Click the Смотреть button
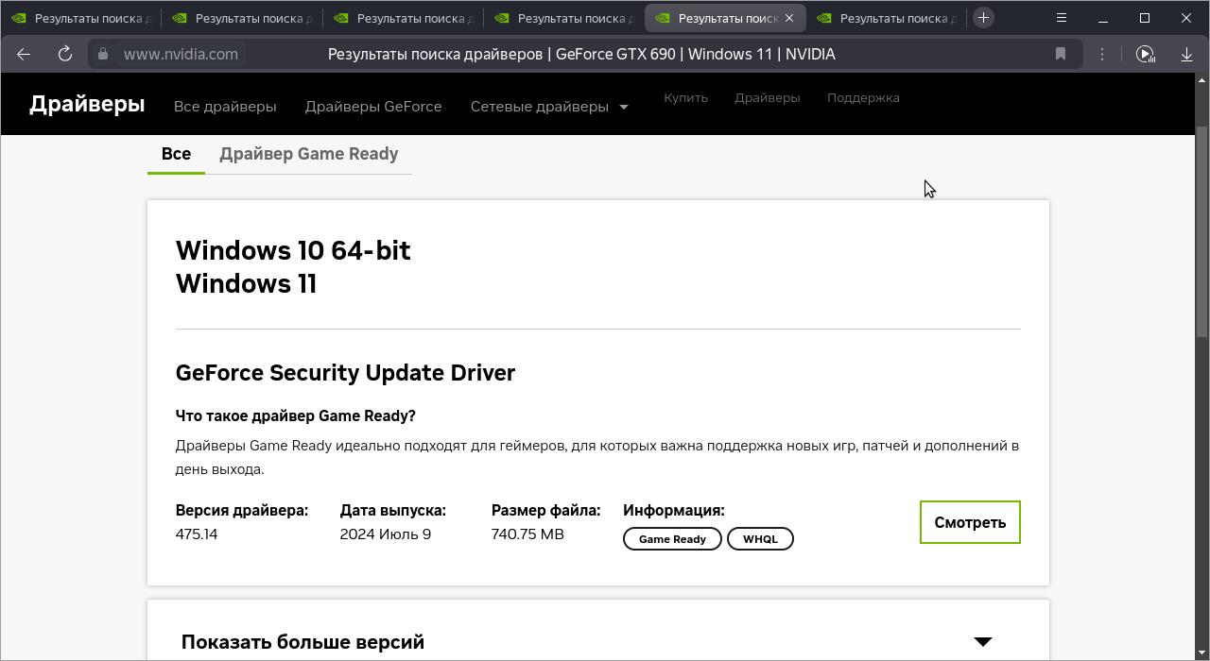The image size is (1210, 661). coord(970,522)
